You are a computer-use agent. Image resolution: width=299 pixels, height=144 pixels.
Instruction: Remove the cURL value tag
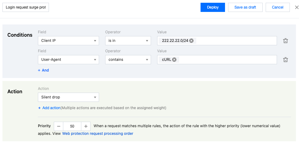pos(174,60)
